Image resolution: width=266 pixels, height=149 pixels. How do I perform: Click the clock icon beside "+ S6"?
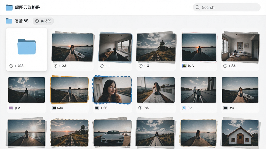(225, 66)
